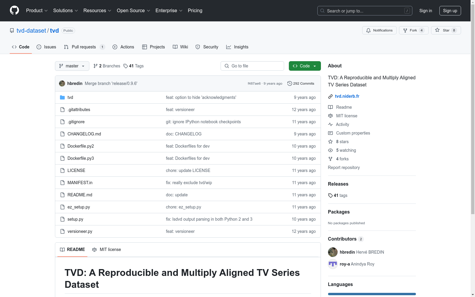This screenshot has width=475, height=297.
Task: Open the tvd-dataset owner link
Action: (x=31, y=31)
